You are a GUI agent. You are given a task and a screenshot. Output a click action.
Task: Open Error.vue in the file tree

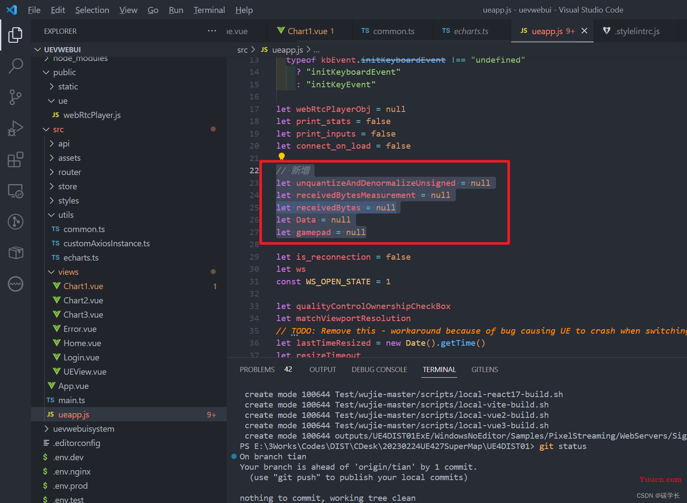(x=129, y=329)
